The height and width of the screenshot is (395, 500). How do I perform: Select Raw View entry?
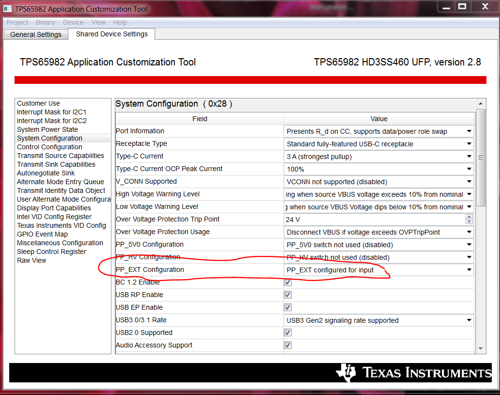point(31,260)
